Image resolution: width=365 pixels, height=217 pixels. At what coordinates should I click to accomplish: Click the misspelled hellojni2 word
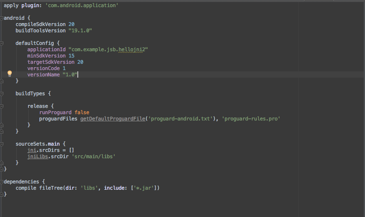click(x=132, y=50)
